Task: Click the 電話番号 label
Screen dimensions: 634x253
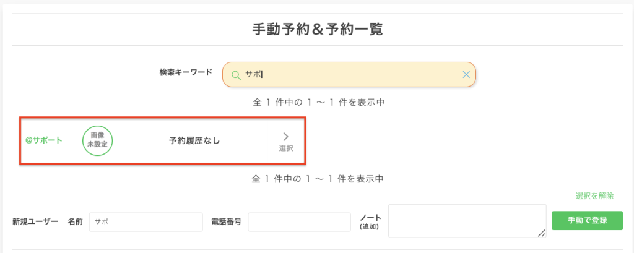Action: coord(225,221)
